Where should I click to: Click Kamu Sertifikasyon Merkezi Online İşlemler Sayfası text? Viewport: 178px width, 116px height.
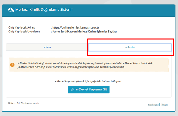84,32
